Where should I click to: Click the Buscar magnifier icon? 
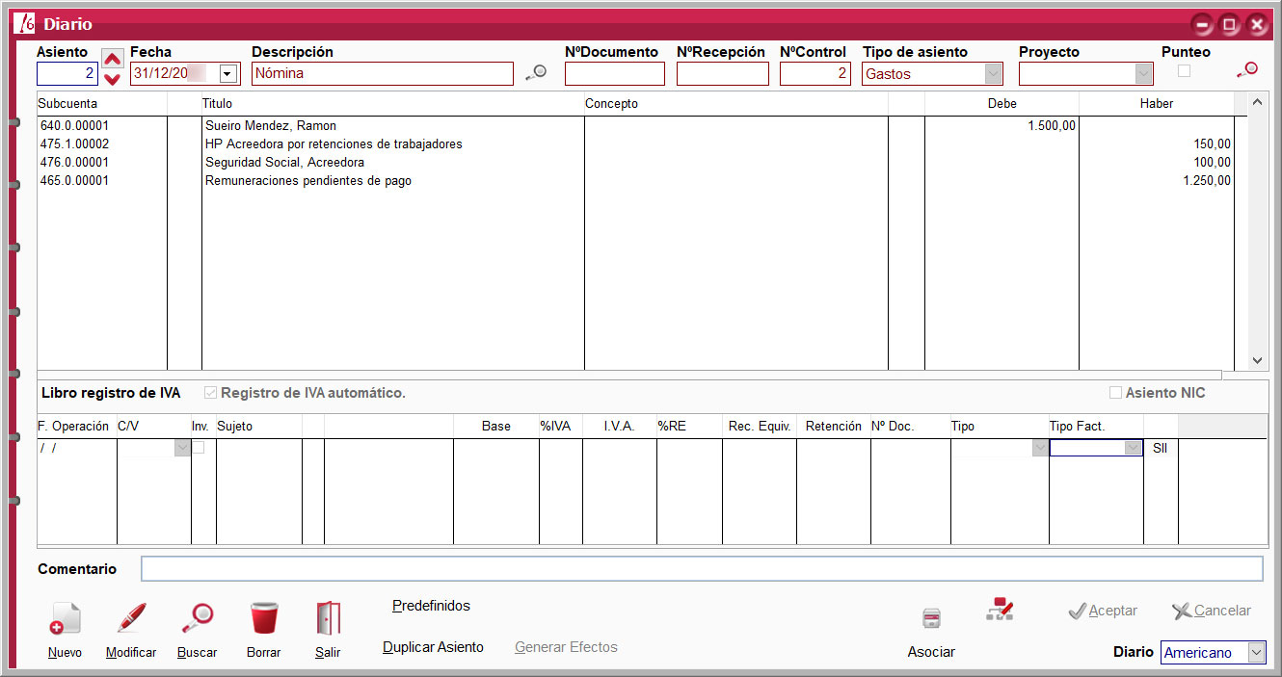tap(197, 617)
